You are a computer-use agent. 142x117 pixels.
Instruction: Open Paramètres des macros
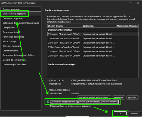coord(13,37)
